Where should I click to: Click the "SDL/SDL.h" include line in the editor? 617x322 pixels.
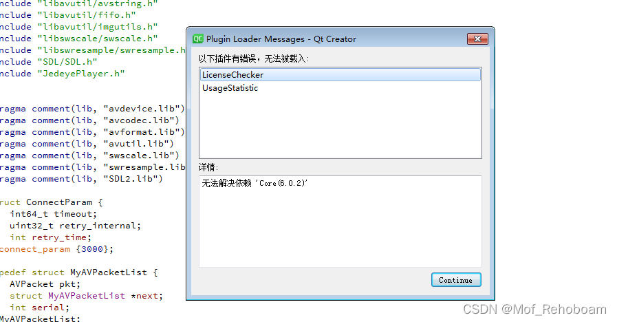point(48,62)
